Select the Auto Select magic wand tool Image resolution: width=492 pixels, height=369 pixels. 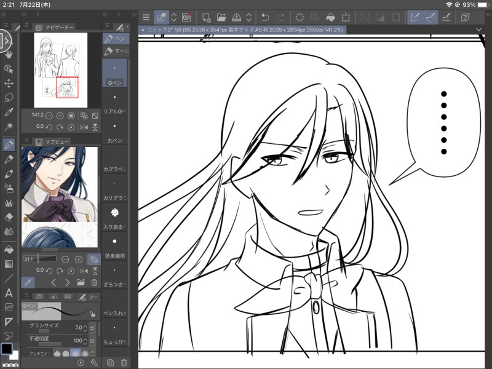pyautogui.click(x=9, y=127)
